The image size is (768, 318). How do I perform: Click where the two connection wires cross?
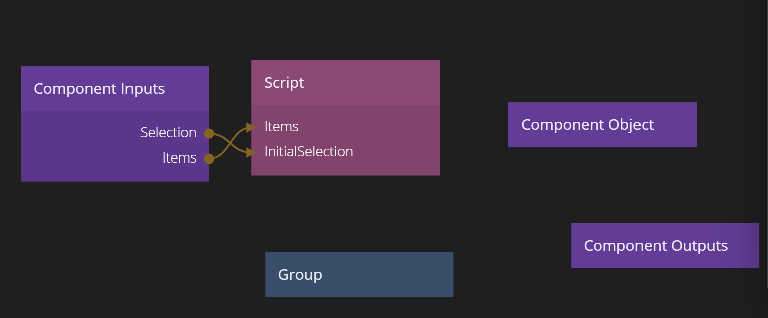click(230, 143)
